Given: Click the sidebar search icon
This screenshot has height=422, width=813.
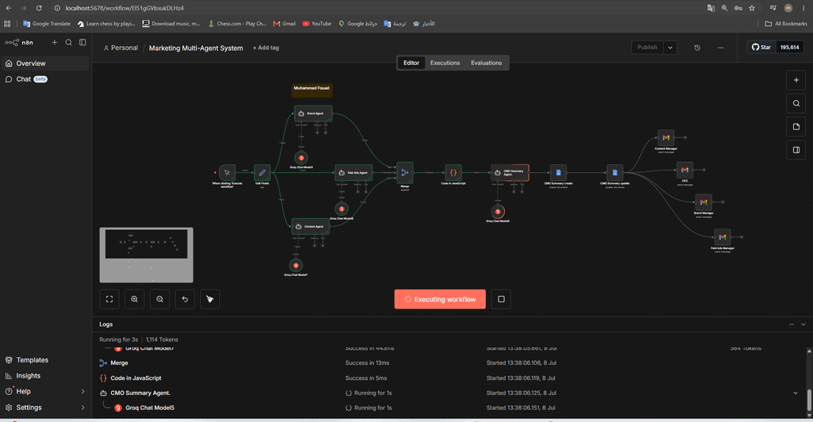Looking at the screenshot, I should pos(68,43).
